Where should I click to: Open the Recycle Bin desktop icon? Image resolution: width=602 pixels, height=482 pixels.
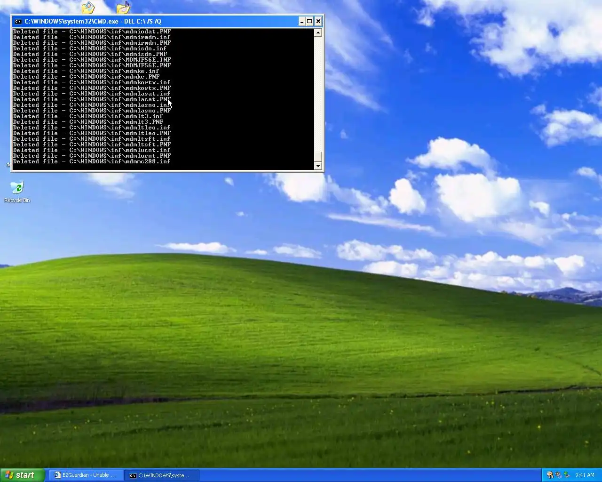click(17, 192)
